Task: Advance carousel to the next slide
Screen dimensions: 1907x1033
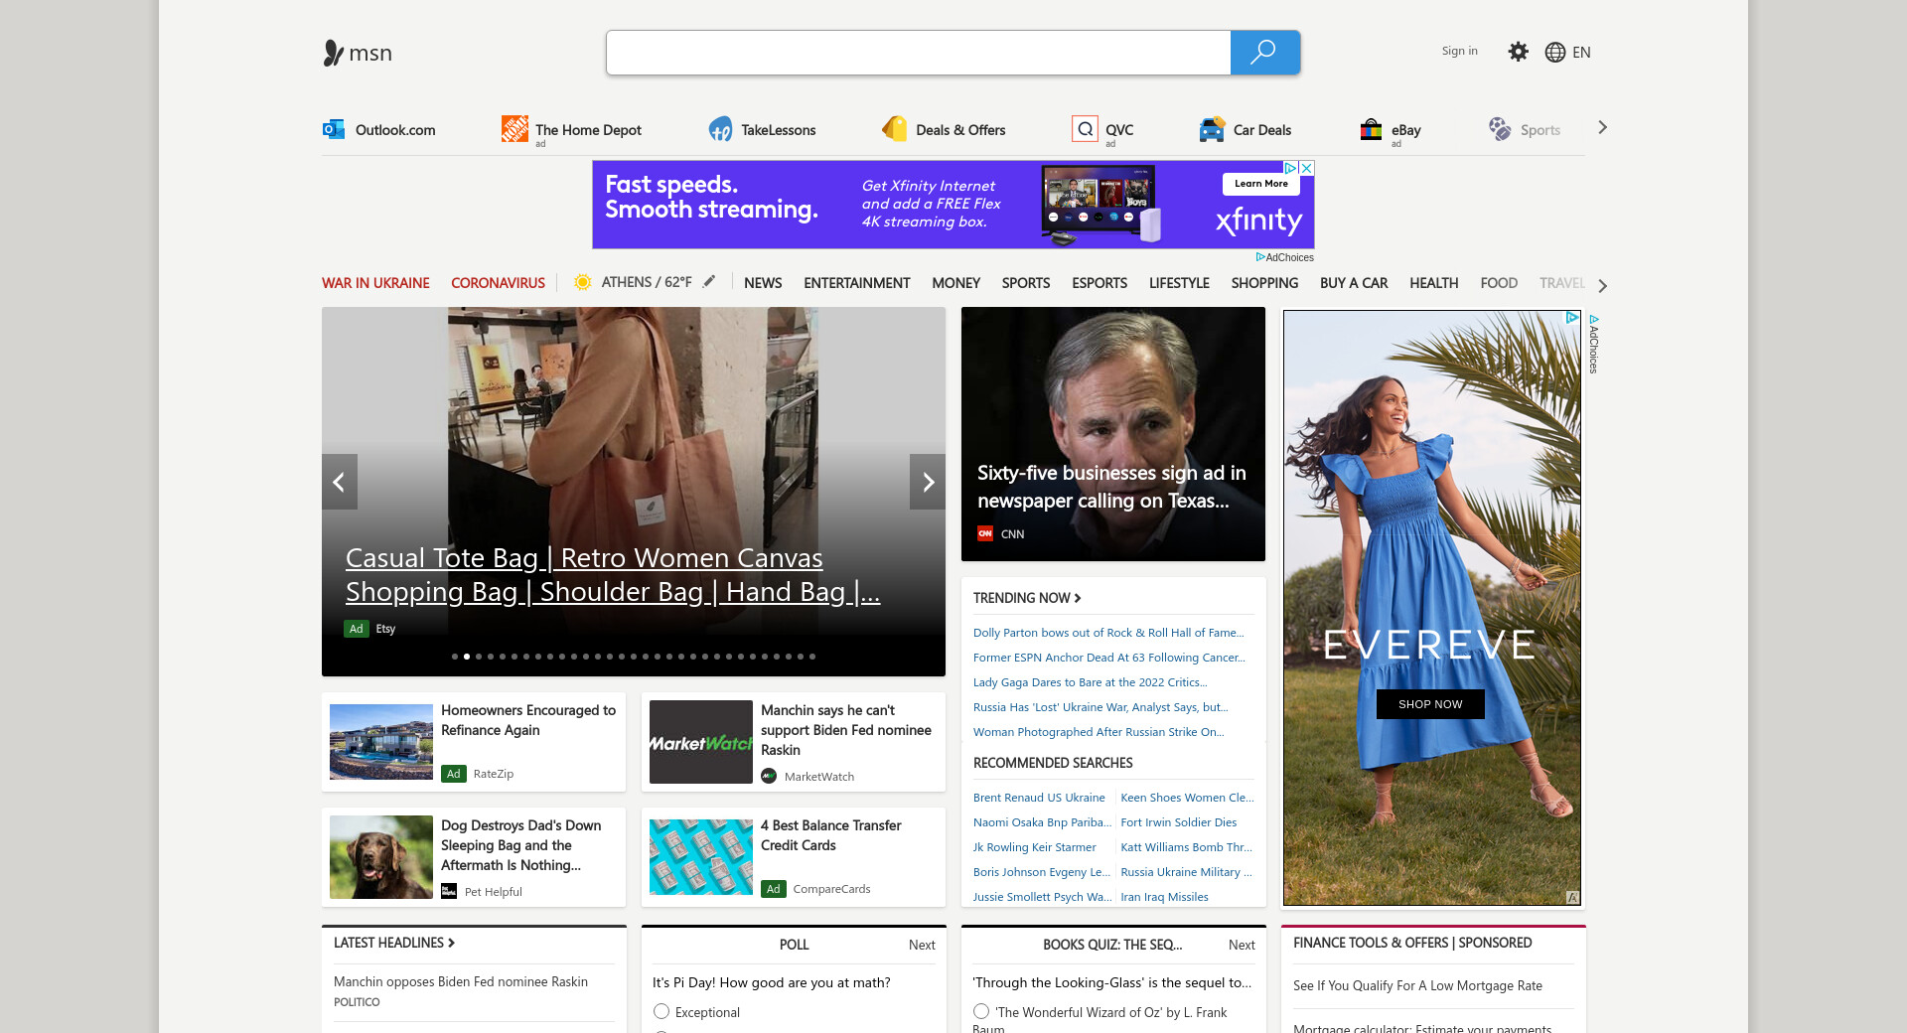Action: (x=928, y=482)
